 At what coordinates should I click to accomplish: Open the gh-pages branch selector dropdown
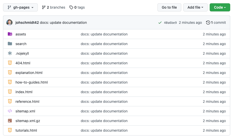[20, 7]
